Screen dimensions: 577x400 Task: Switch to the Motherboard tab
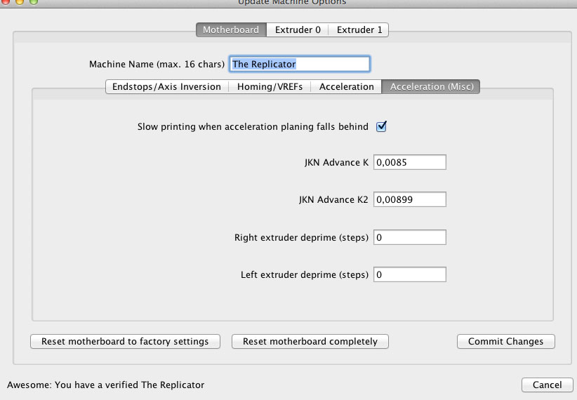[231, 29]
